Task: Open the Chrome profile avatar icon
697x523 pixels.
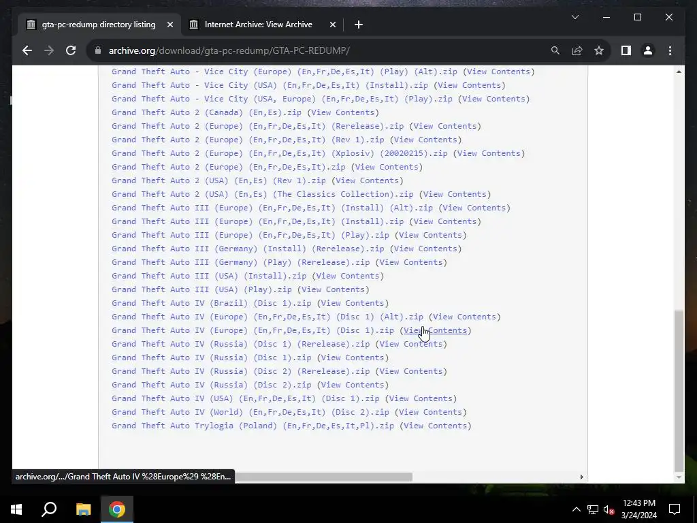Action: 648,50
